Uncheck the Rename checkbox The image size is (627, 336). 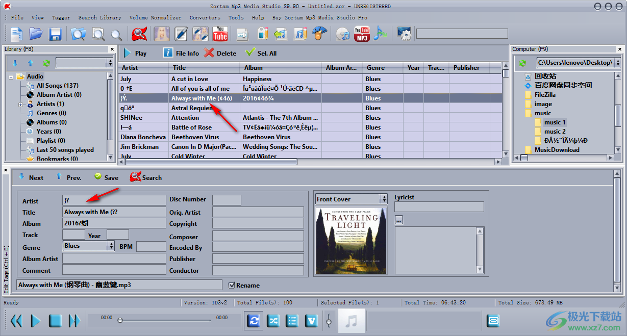(x=232, y=285)
